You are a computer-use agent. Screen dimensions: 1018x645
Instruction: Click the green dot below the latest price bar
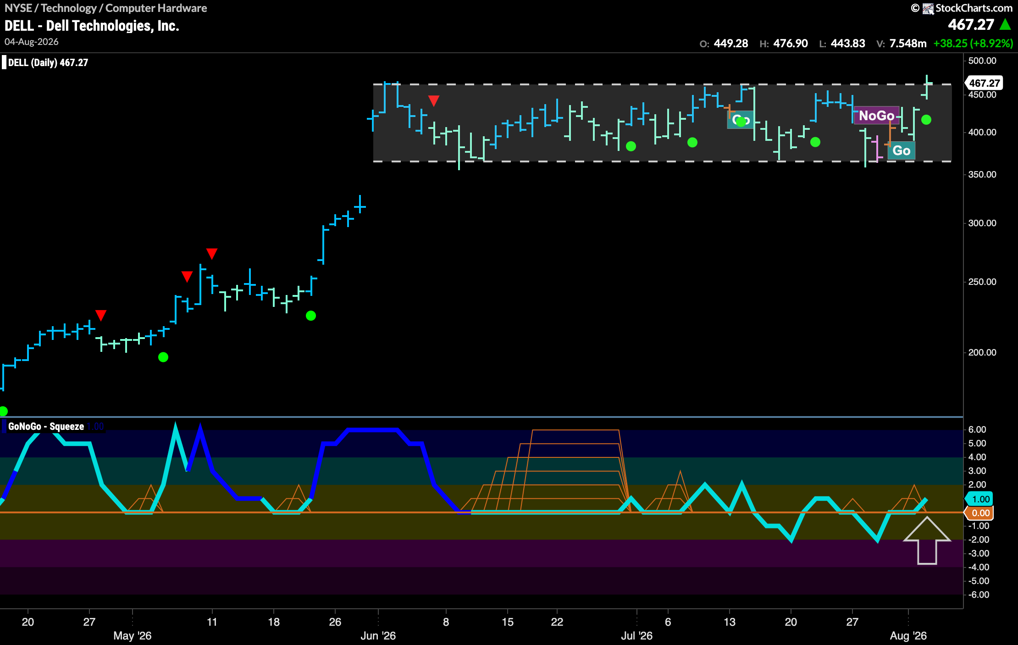click(x=926, y=120)
